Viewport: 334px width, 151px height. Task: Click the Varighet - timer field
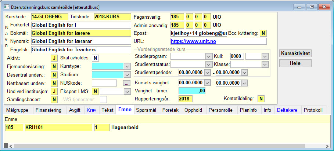click(192, 91)
